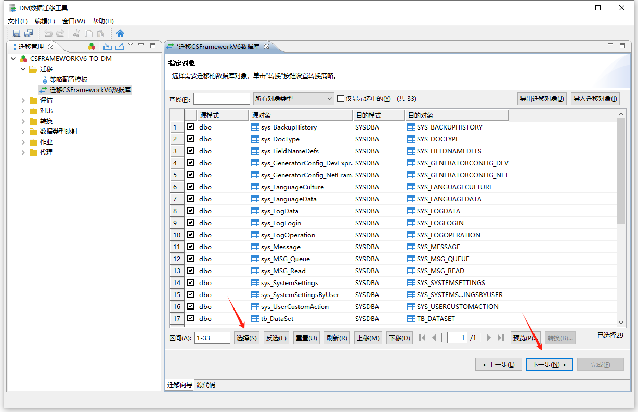Viewport: 638px width, 412px height.
Task: Open the 文件(F) menu
Action: [x=17, y=21]
